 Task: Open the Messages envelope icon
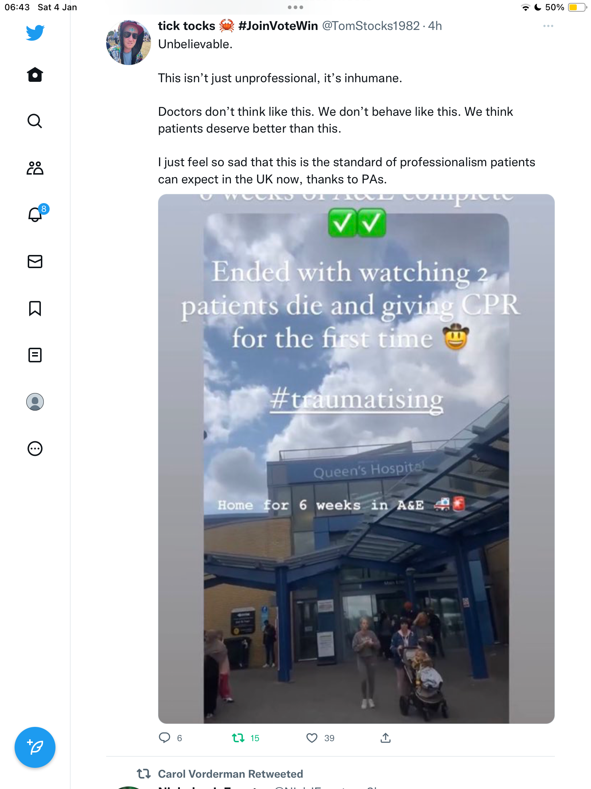pyautogui.click(x=35, y=262)
